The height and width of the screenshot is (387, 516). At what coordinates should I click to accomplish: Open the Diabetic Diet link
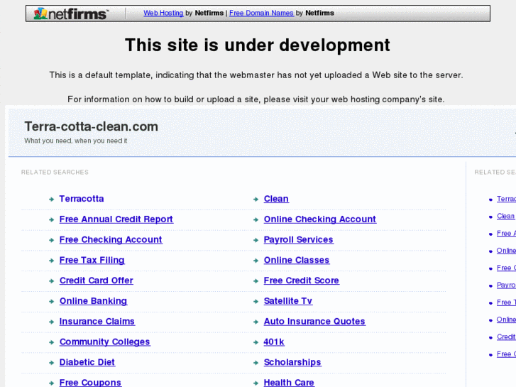pos(87,362)
